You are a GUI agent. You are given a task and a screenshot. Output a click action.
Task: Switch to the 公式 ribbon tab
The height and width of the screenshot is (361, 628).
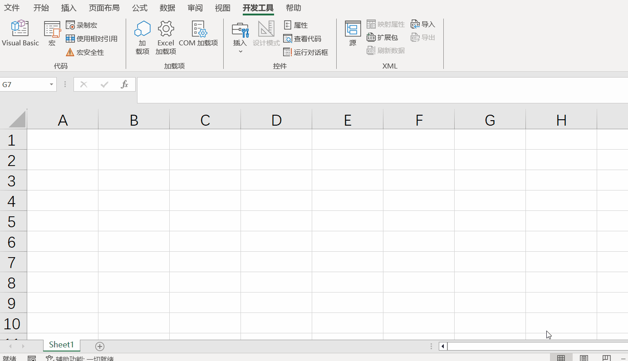[x=139, y=8]
